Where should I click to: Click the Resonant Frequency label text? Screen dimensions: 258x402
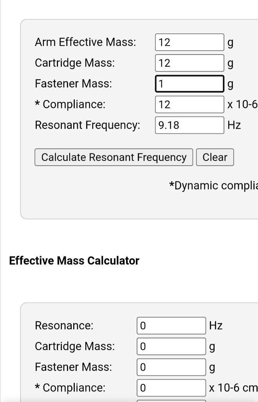coord(87,125)
